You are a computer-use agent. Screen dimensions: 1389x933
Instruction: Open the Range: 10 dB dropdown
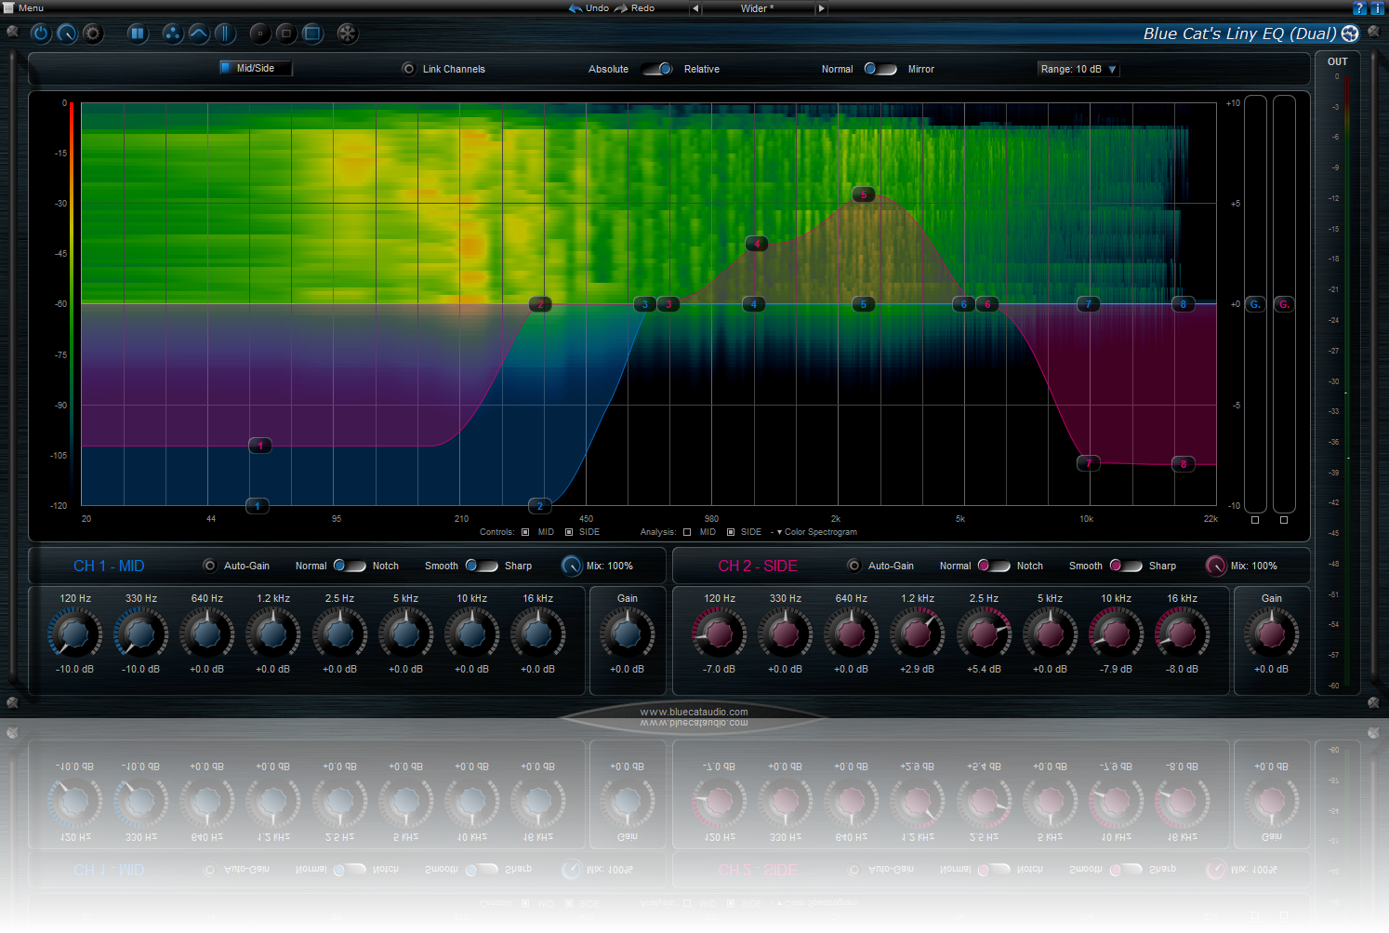[x=1078, y=68]
